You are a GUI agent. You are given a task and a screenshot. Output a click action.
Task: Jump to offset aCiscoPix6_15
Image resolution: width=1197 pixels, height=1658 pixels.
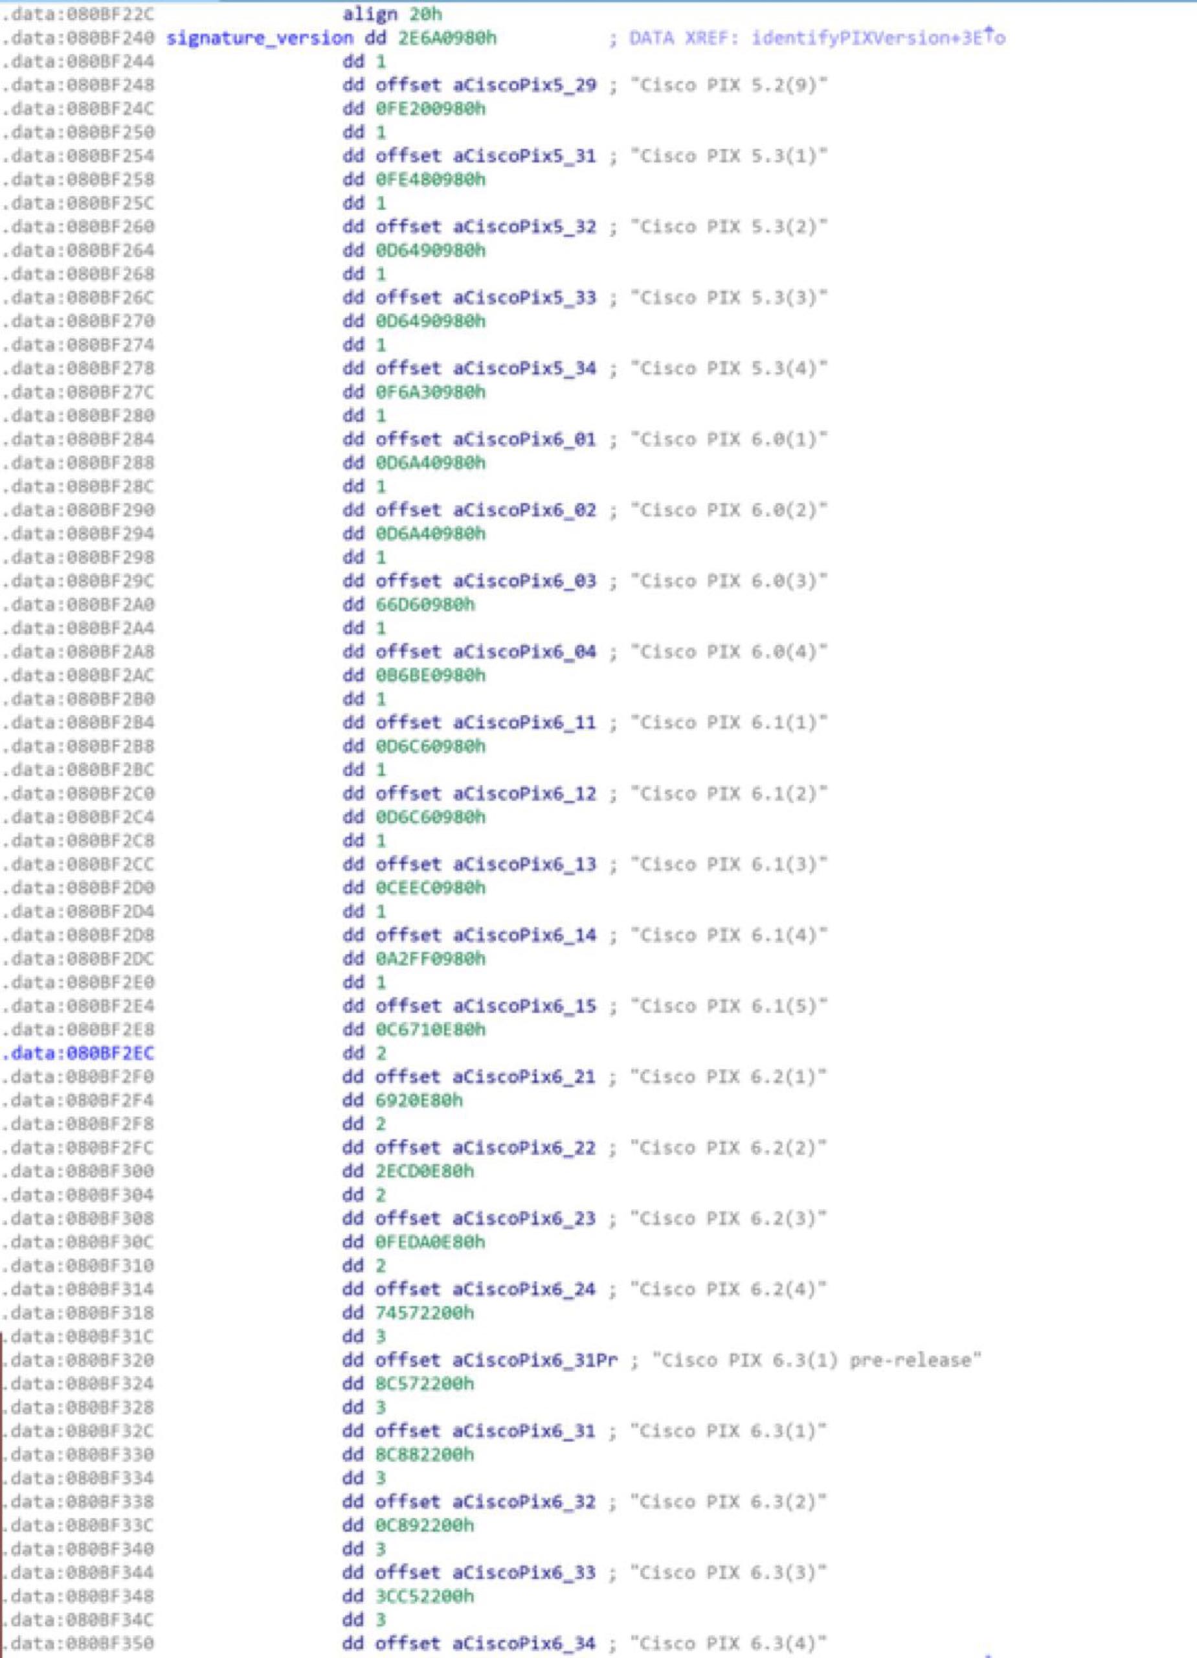tap(524, 1006)
